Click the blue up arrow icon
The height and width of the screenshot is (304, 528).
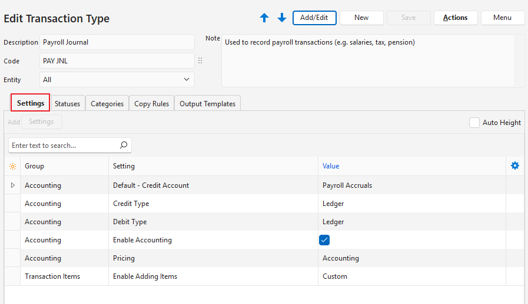tap(264, 18)
